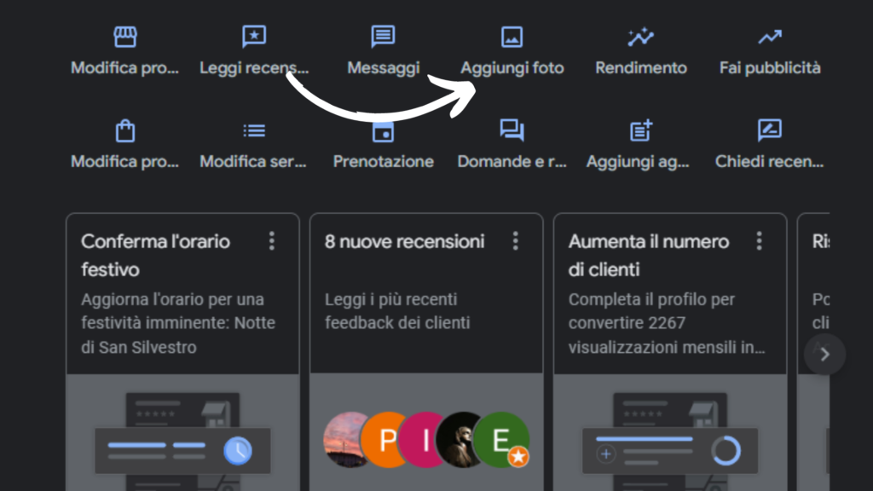Select the Aggiungi aggiornamento post icon
The width and height of the screenshot is (873, 491).
coord(640,130)
